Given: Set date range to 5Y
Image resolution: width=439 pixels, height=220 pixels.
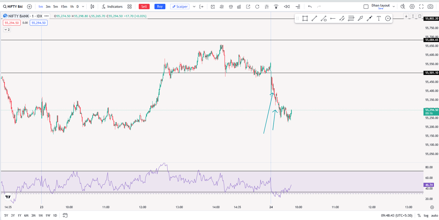Looking at the screenshot, I should [5, 215].
